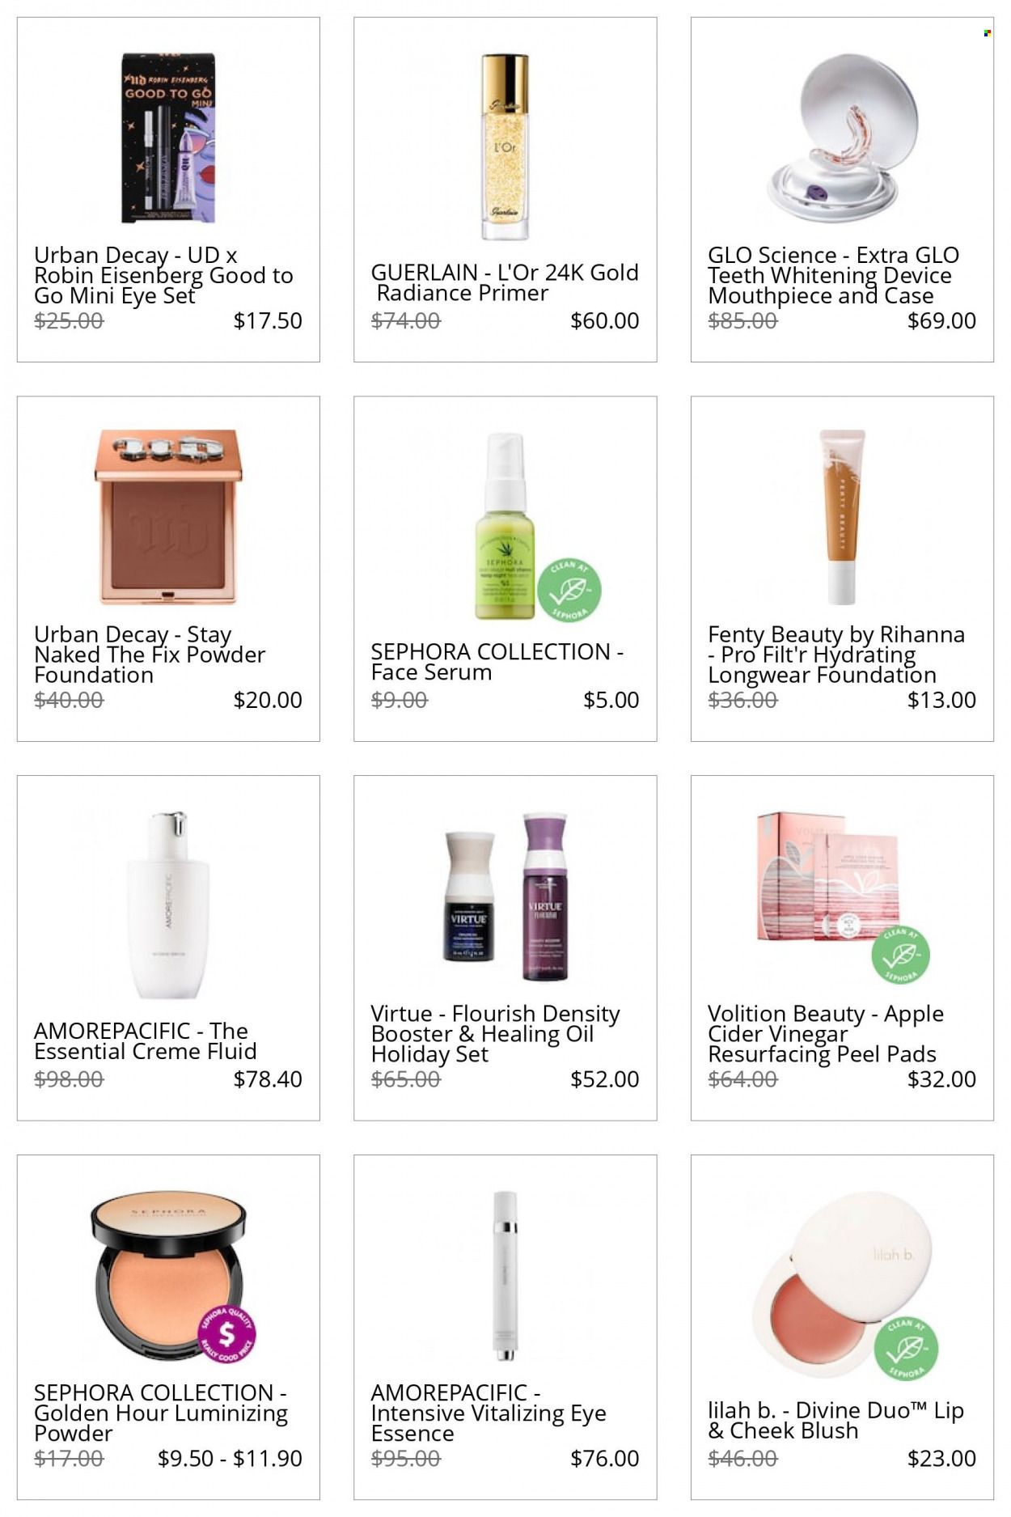Viewport: 1011px width, 1517px height.
Task: Open the GUERLAIN L'Or gold primer bottle image
Action: click(x=505, y=147)
